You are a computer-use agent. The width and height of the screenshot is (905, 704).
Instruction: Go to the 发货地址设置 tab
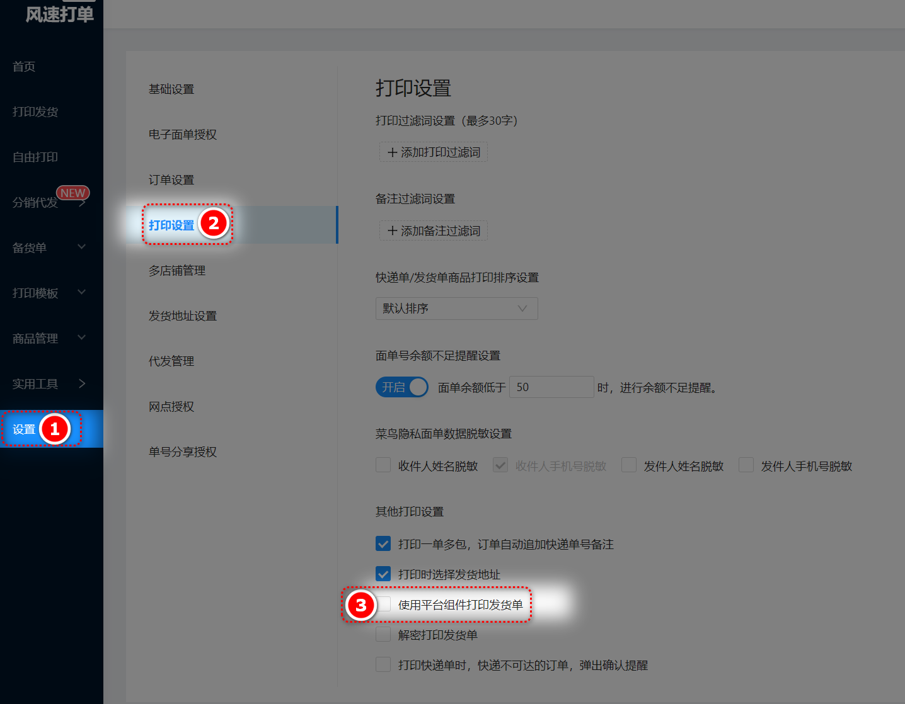(183, 316)
